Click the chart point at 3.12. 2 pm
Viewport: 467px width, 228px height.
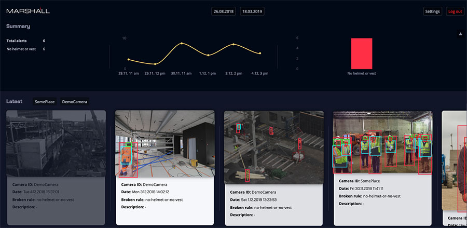[233, 45]
